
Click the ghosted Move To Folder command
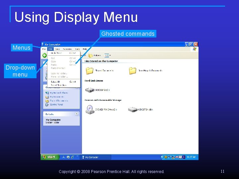point(64,77)
